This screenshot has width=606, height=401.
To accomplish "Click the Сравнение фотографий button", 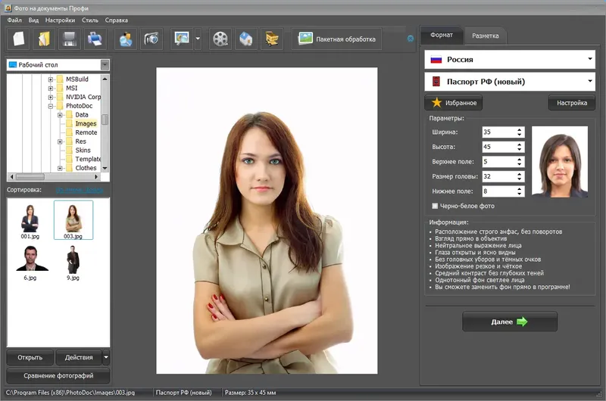I will tap(58, 375).
